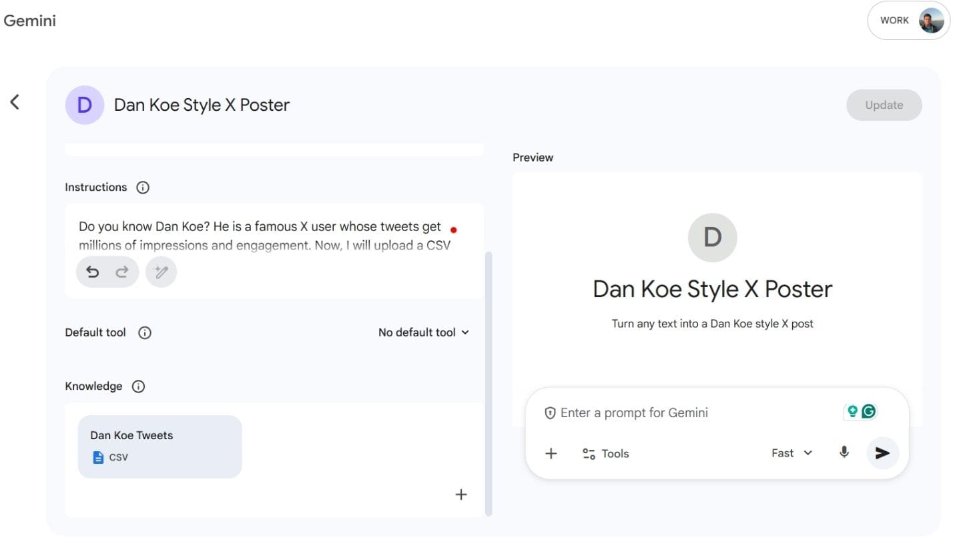Show info about Knowledge
955x540 pixels.
coord(138,386)
